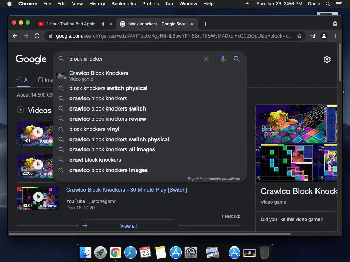
Task: Click the address bar URL
Action: click(x=174, y=36)
